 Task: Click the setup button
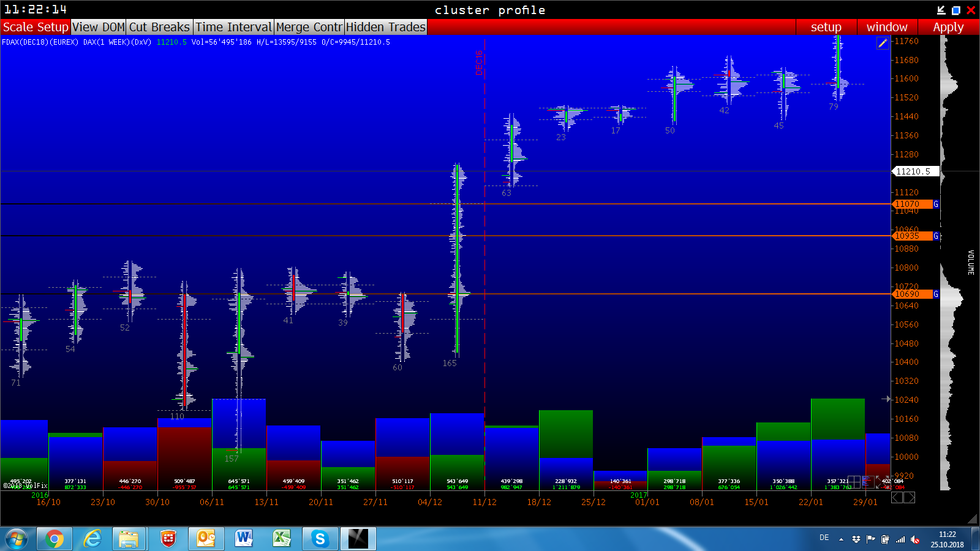click(826, 27)
